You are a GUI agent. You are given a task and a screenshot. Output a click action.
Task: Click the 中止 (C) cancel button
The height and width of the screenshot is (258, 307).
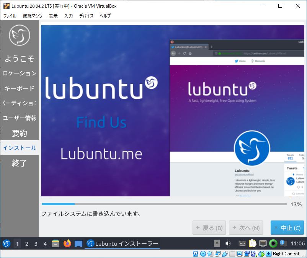[287, 228]
